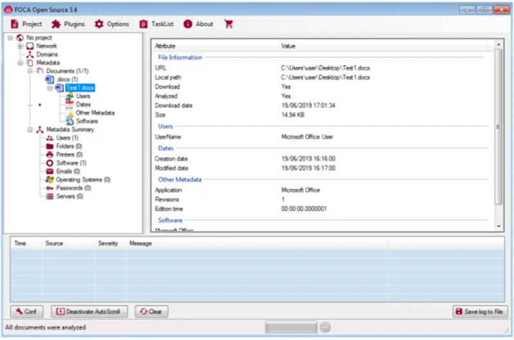Viewport: 514px width, 340px height.
Task: Click the shopping cart icon in the menu bar
Action: pos(228,24)
